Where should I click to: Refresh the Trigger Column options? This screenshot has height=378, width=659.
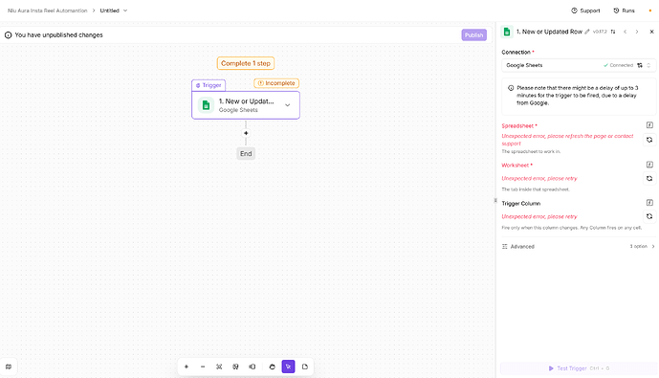(649, 216)
